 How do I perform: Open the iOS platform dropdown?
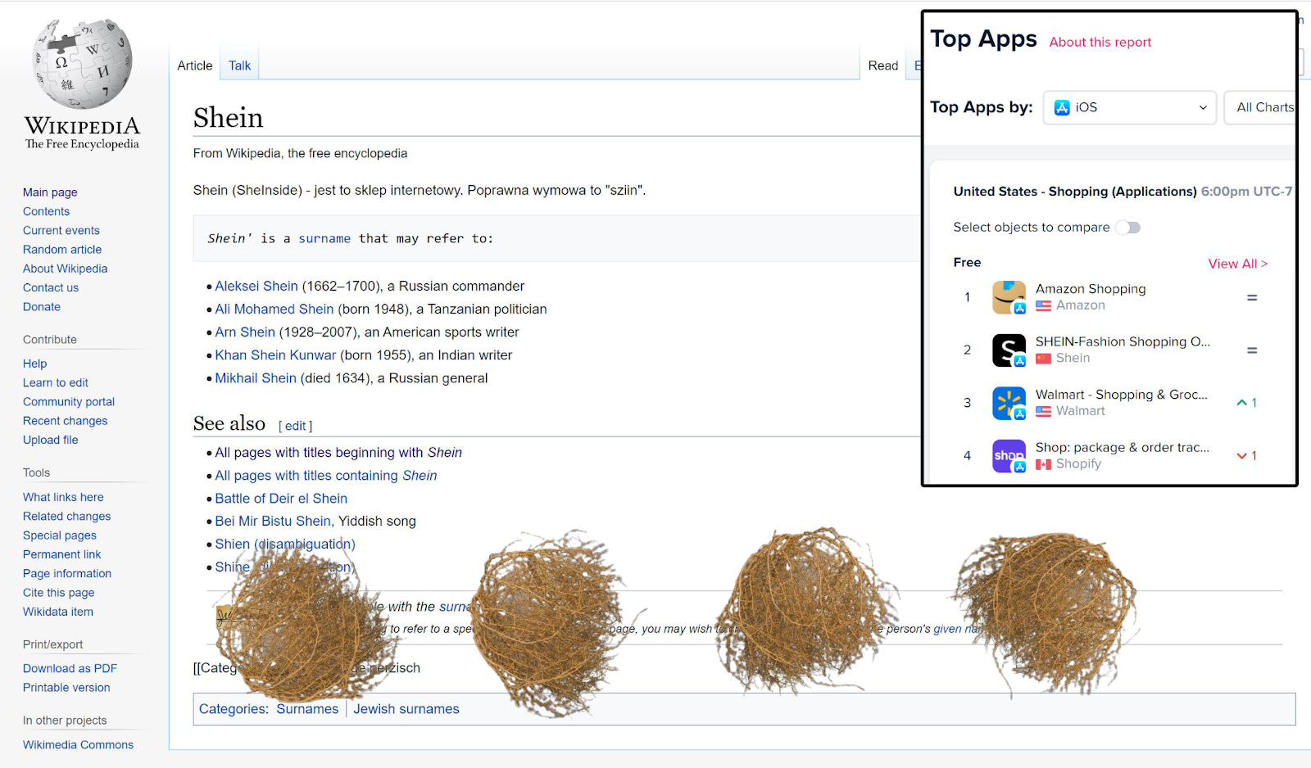1130,107
